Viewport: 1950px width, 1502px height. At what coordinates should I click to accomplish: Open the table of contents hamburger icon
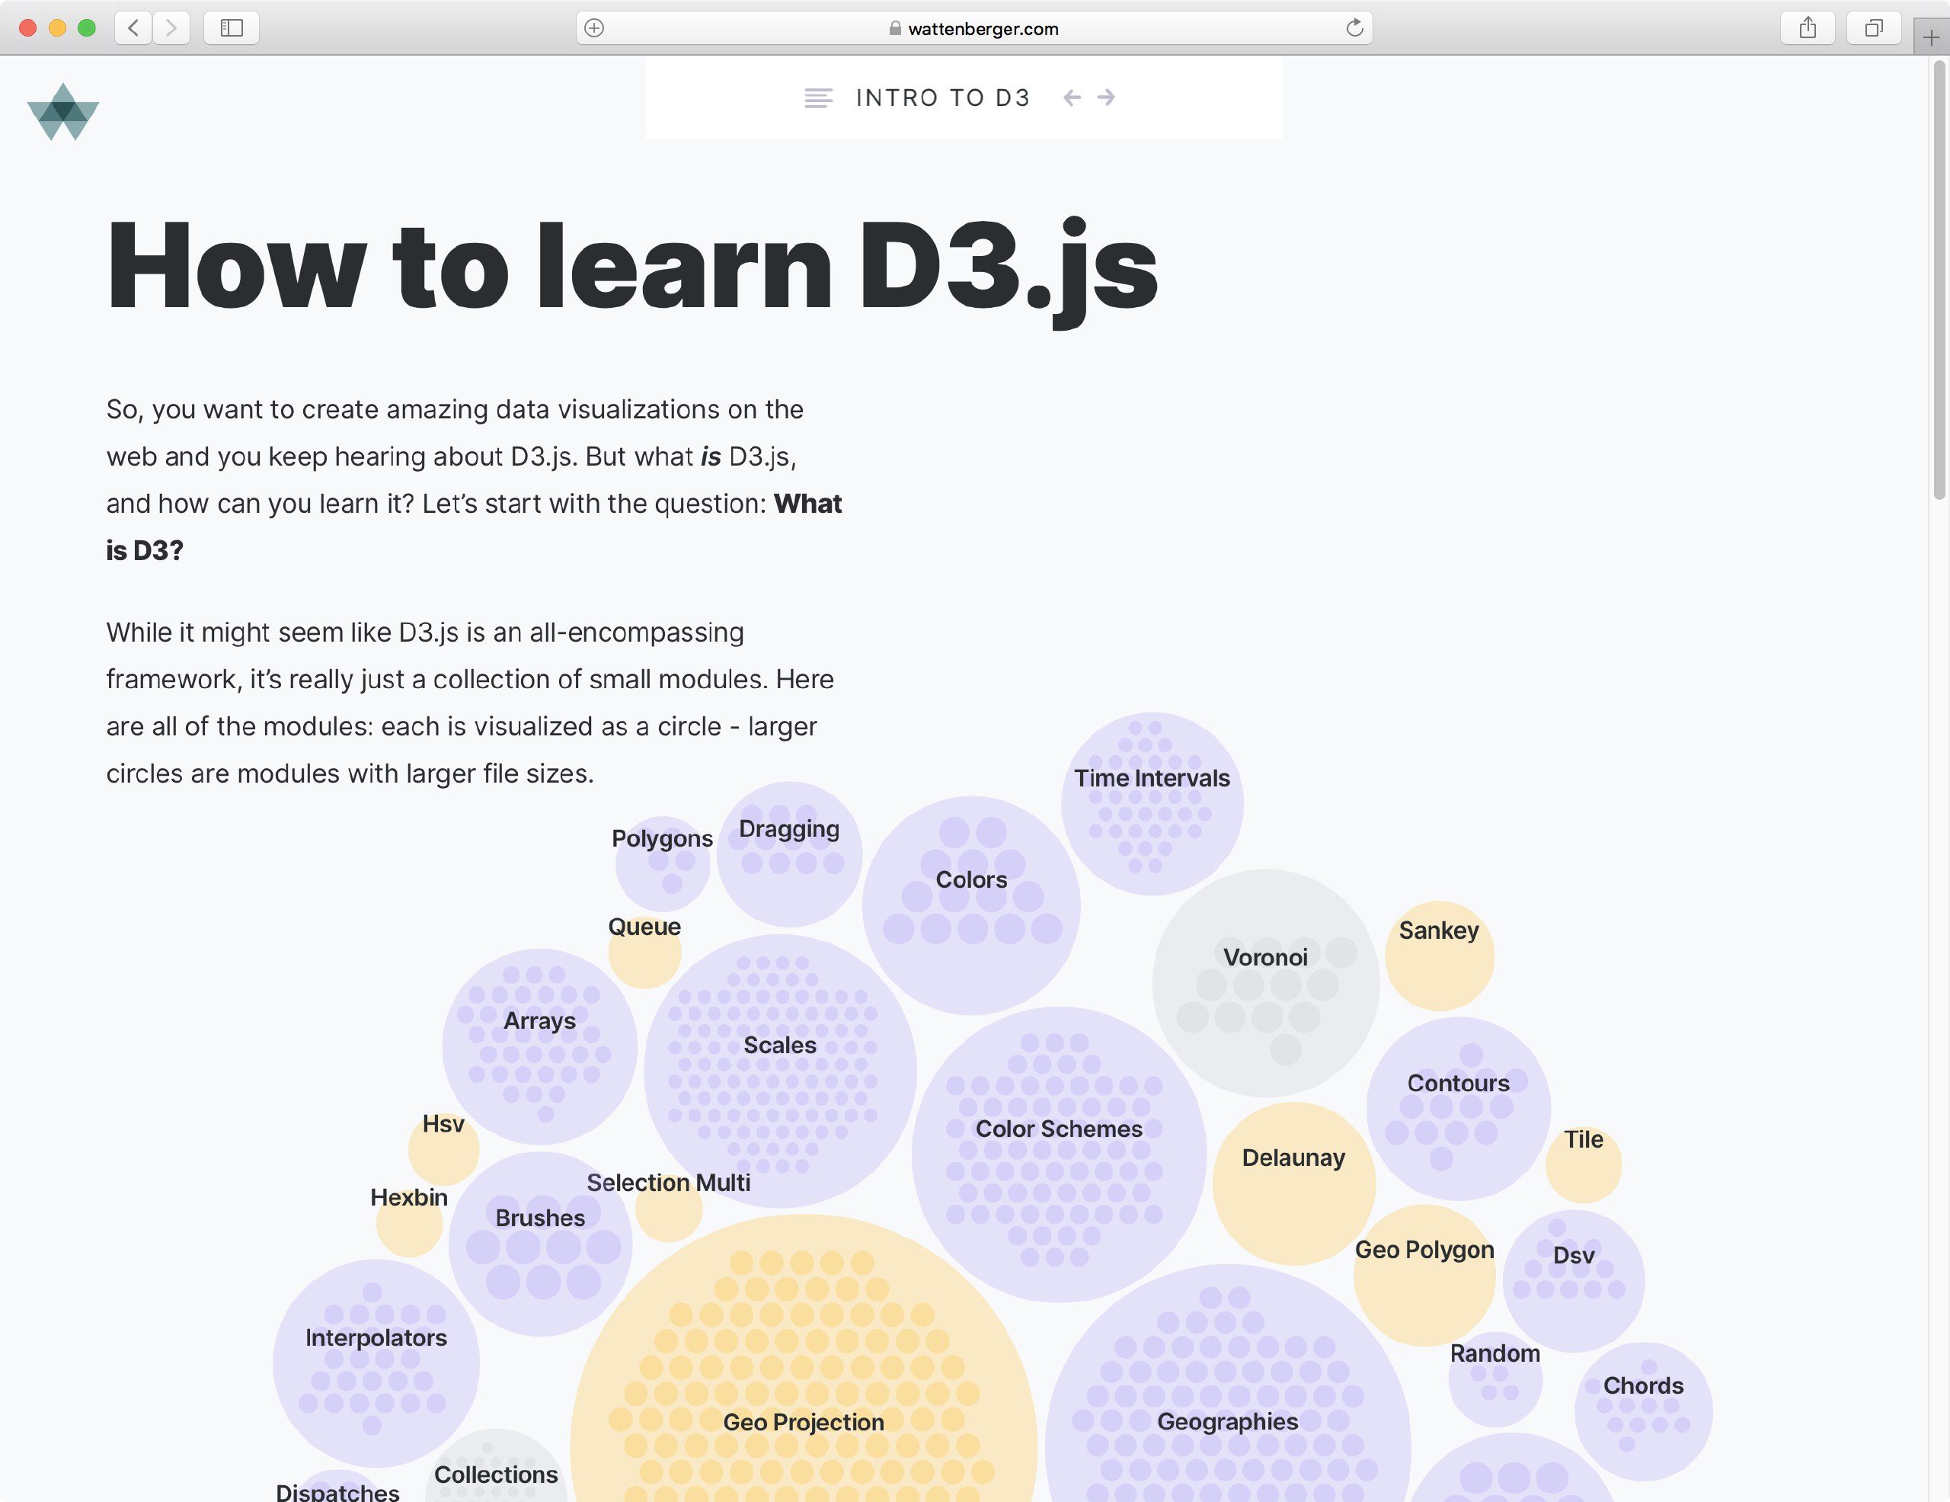click(818, 98)
